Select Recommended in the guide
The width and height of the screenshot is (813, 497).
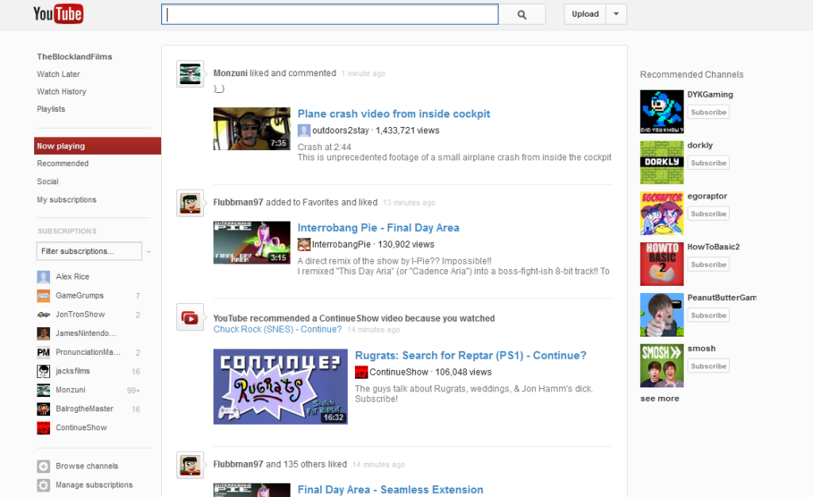click(x=63, y=164)
